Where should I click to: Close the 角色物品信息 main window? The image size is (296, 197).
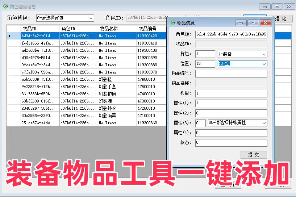(289, 7)
